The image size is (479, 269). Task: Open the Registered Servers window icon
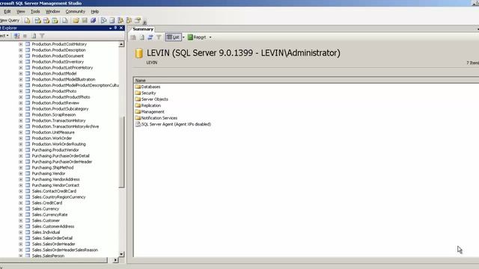(103, 20)
